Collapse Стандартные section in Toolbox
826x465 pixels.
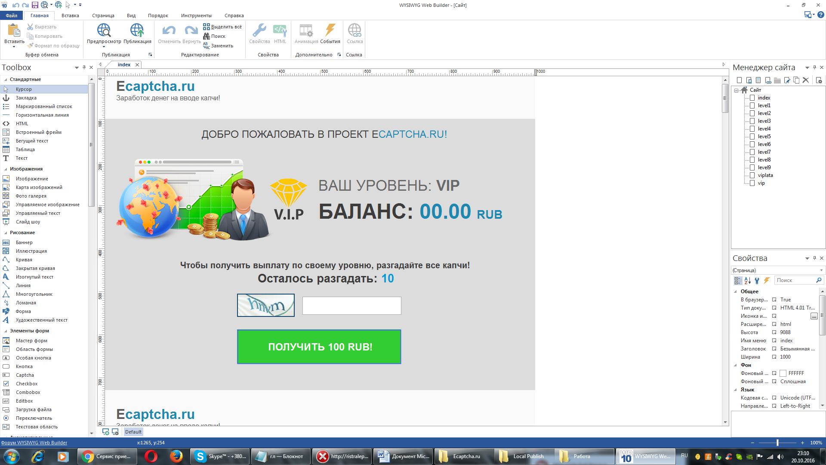pyautogui.click(x=6, y=80)
